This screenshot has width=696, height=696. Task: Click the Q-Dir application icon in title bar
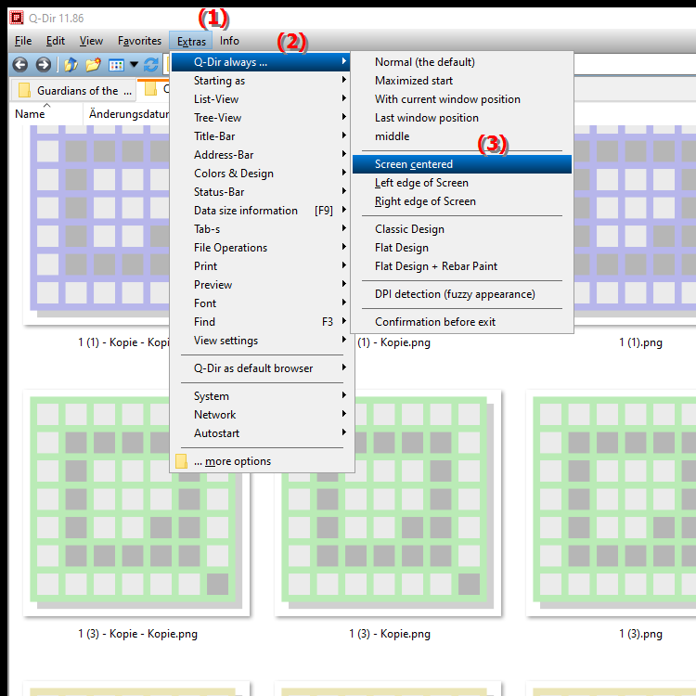[x=16, y=17]
